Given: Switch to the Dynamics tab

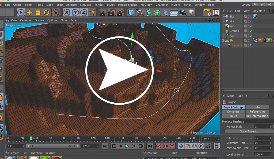Looking at the screenshot, I should [x=233, y=112].
